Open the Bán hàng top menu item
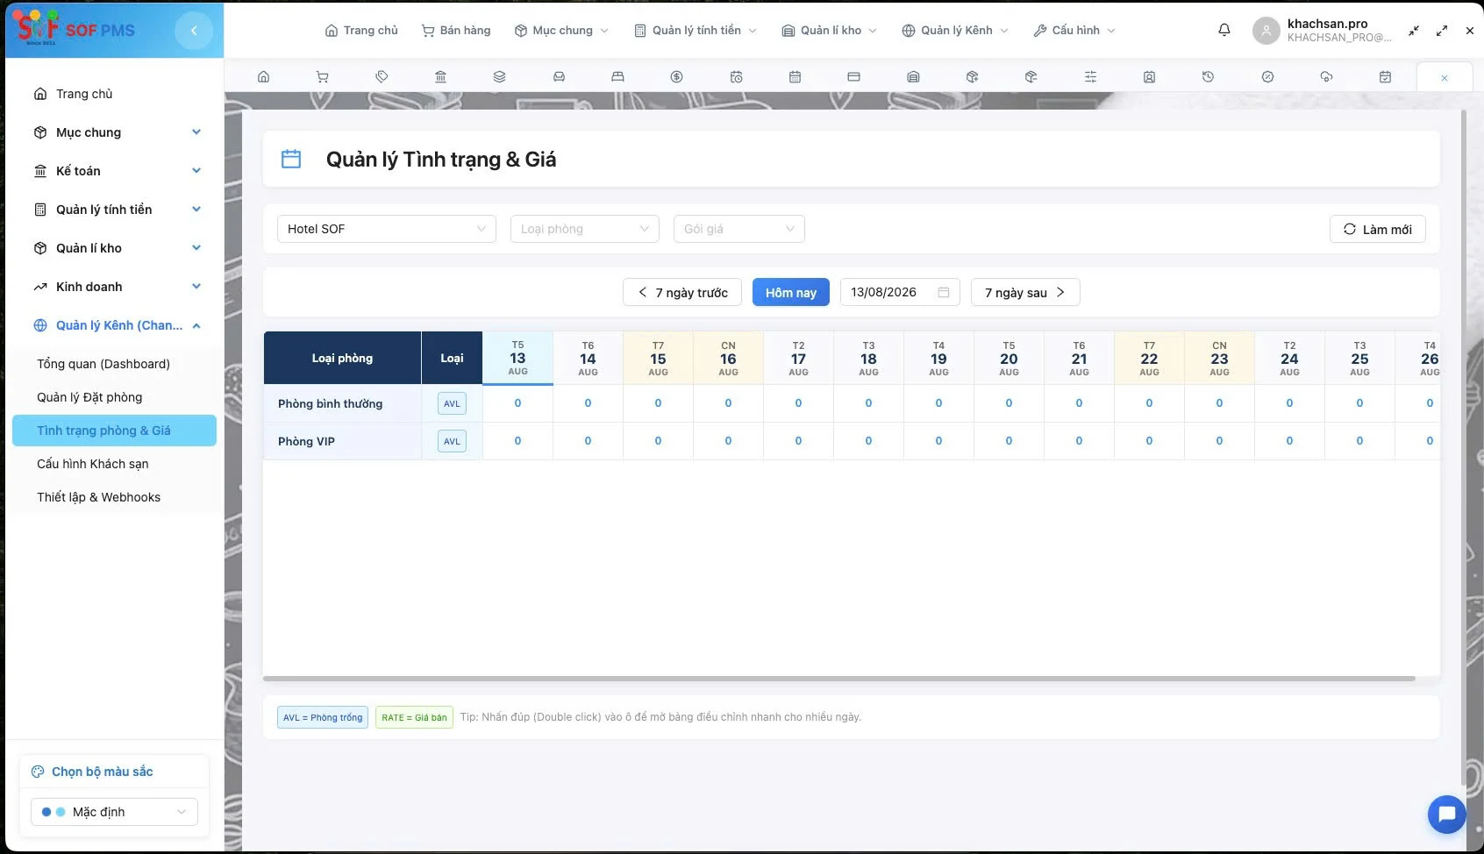 [456, 30]
